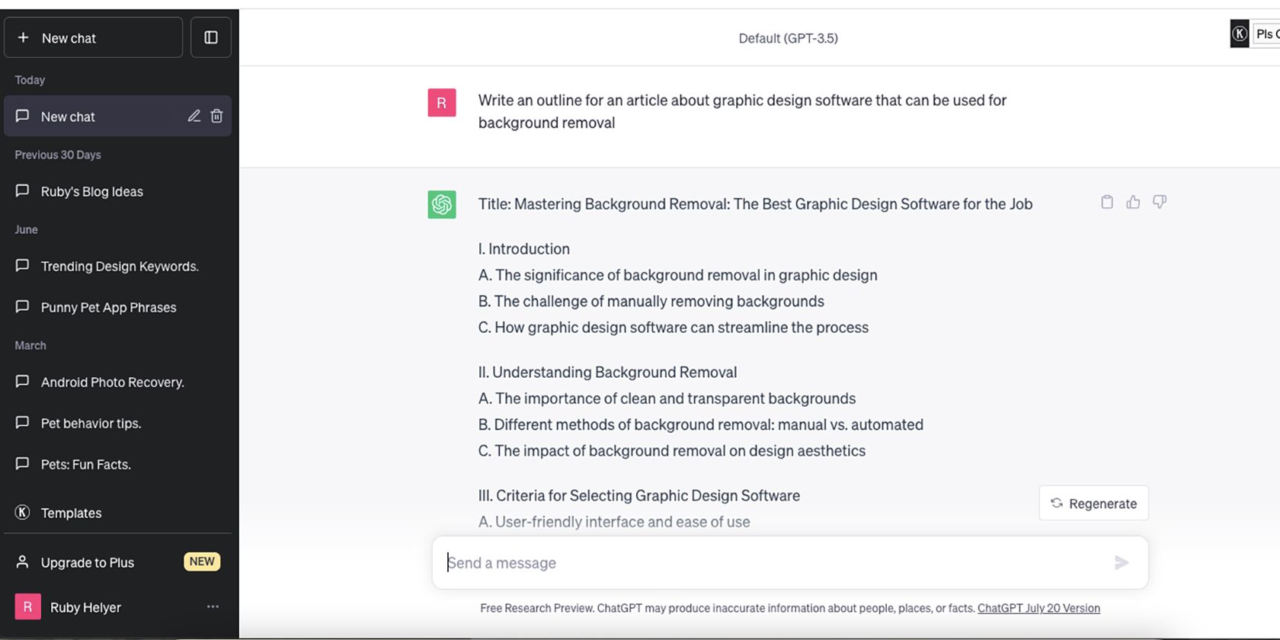Open the Ruby Helyer account menu
1280x640 pixels.
click(x=85, y=607)
